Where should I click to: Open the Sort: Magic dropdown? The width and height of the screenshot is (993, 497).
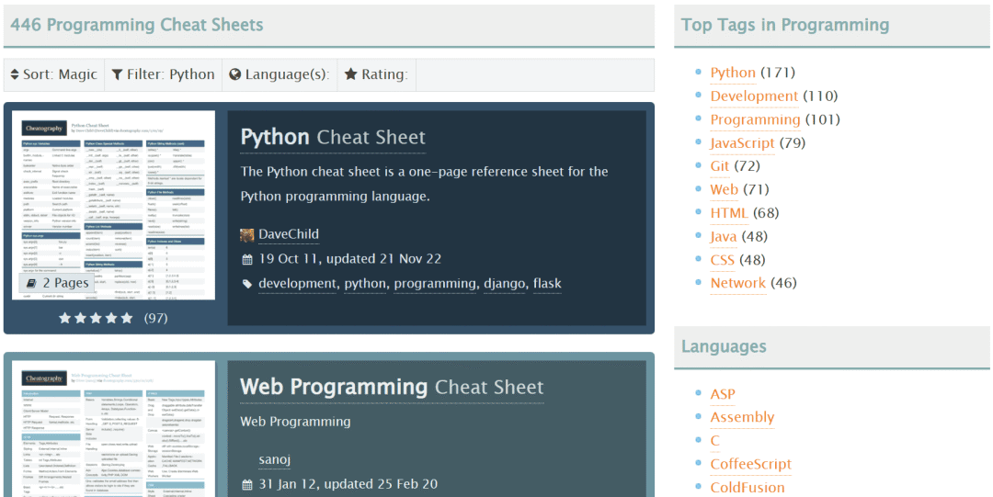click(53, 74)
